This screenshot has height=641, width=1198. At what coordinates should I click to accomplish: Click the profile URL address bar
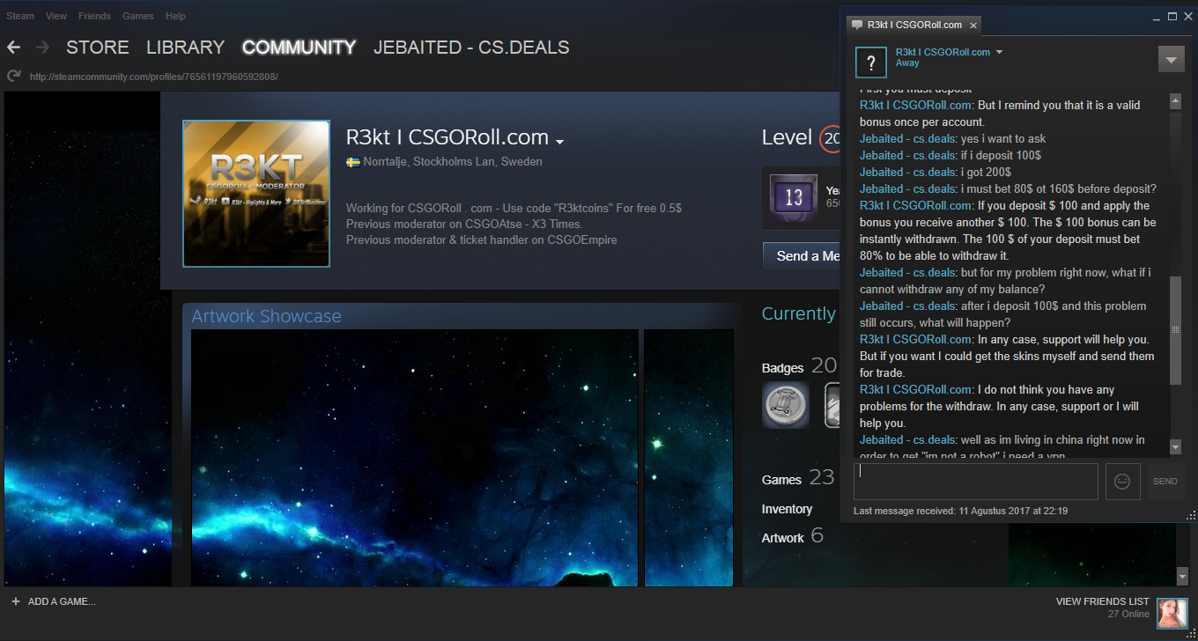pos(154,77)
